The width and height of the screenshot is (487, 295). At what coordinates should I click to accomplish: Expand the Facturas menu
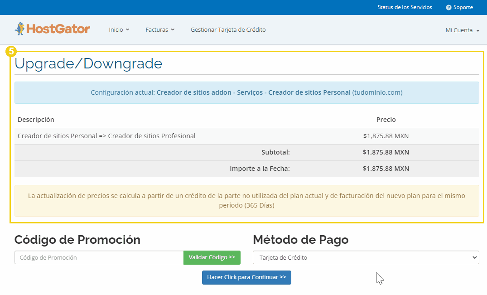(160, 30)
